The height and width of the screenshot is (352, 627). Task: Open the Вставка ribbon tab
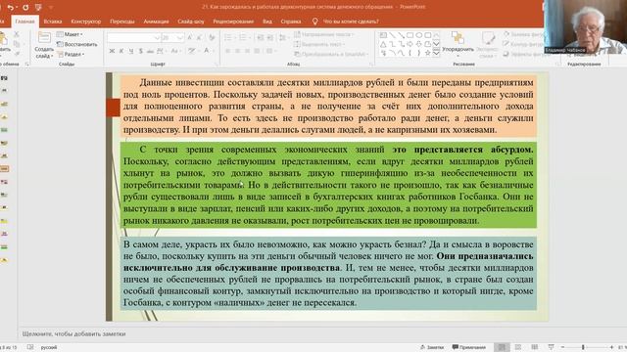[52, 22]
